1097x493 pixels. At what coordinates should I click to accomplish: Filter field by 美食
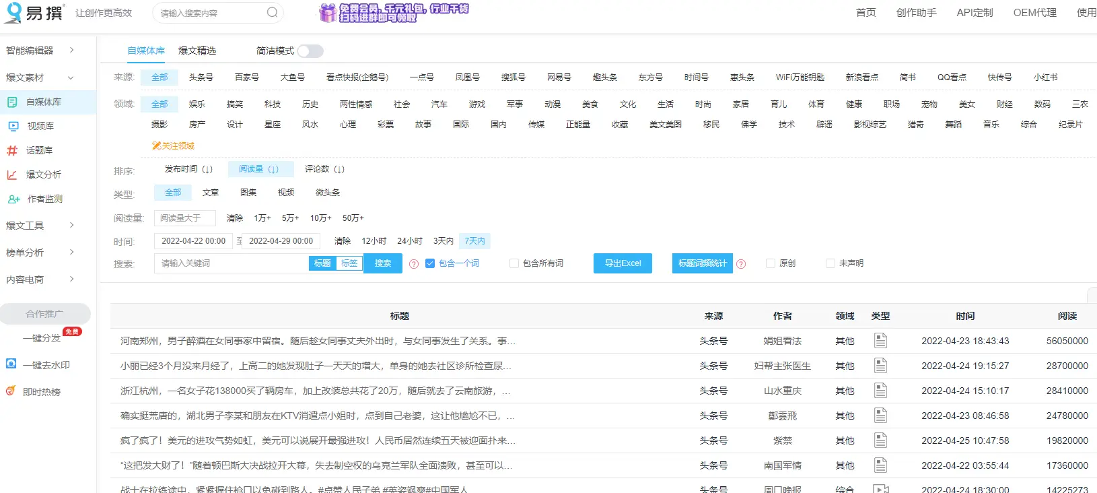tap(590, 104)
